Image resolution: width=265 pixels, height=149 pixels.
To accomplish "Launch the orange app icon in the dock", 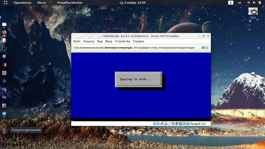I will coord(5,65).
